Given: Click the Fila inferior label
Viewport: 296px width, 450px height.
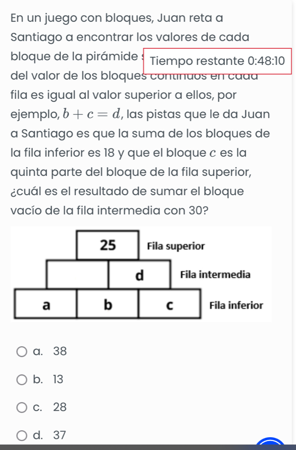Looking at the screenshot, I should click(236, 305).
